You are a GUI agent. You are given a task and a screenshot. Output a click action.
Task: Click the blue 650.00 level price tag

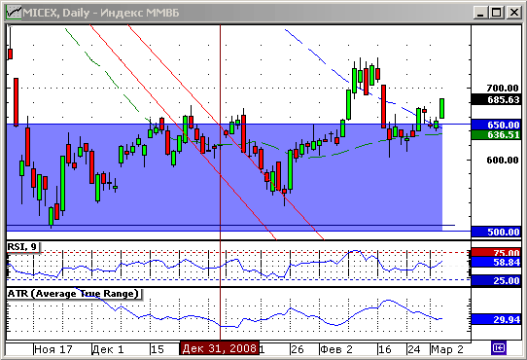pyautogui.click(x=497, y=125)
